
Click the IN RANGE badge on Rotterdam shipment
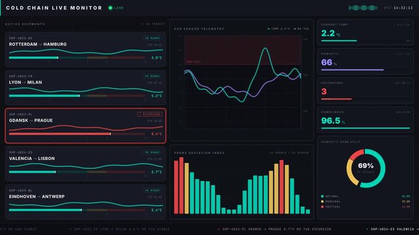click(152, 38)
